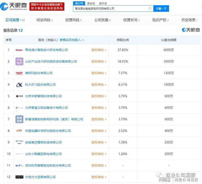The width and height of the screenshot is (202, 184).
Task: Click the H&T logo in row 11
Action: coord(19,165)
